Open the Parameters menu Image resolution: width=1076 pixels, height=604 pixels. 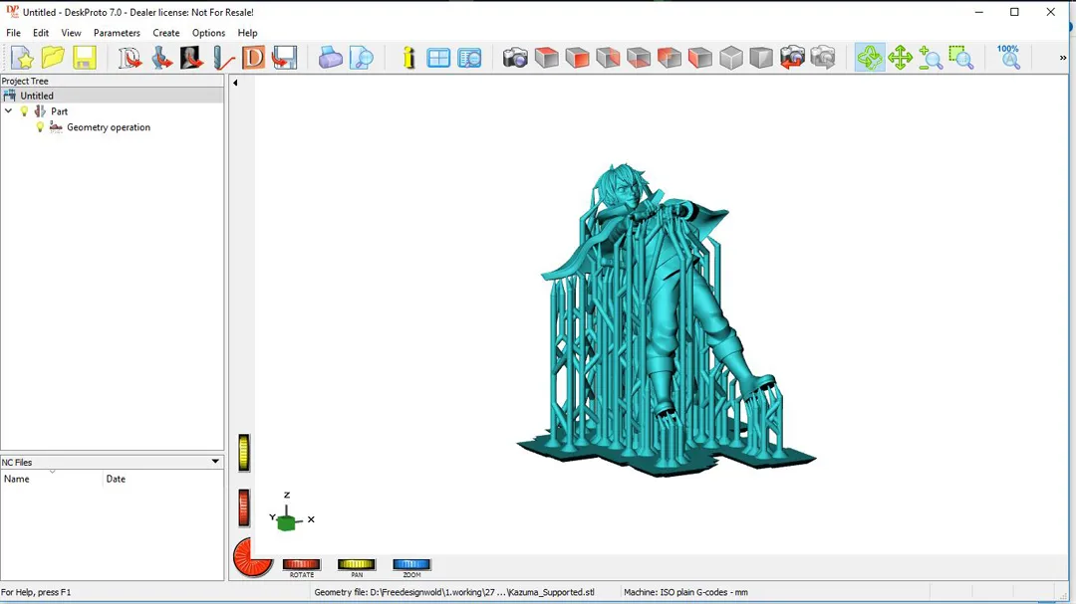(117, 33)
